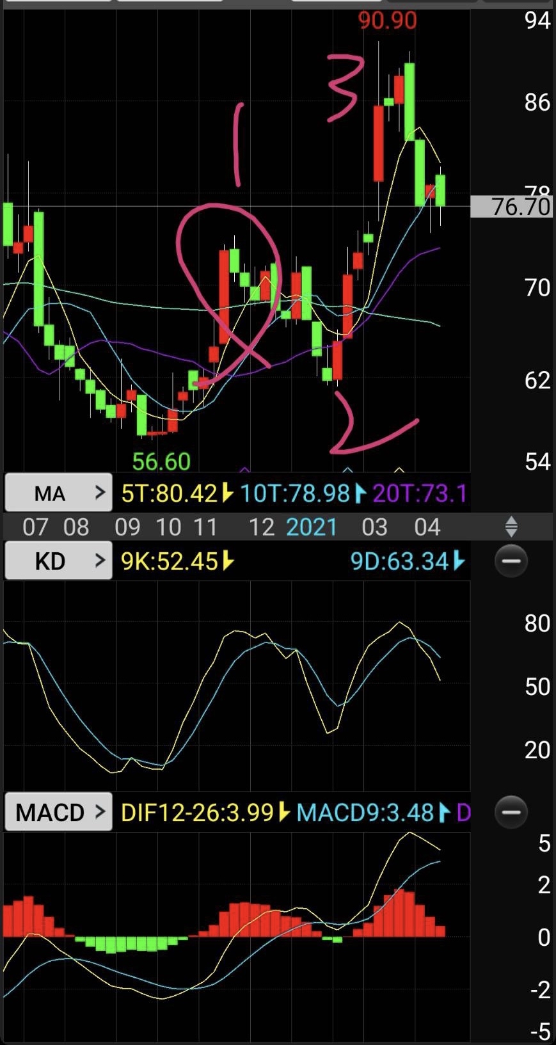Tap the yellow 5T:80.42 moving average label
The width and height of the screenshot is (556, 1045).
(170, 493)
